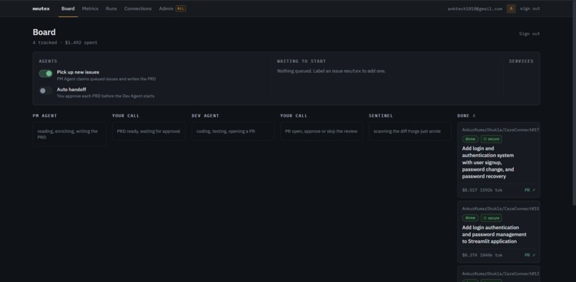576x282 pixels.
Task: Click the done badge on CareConnect#17 card
Action: 470,139
